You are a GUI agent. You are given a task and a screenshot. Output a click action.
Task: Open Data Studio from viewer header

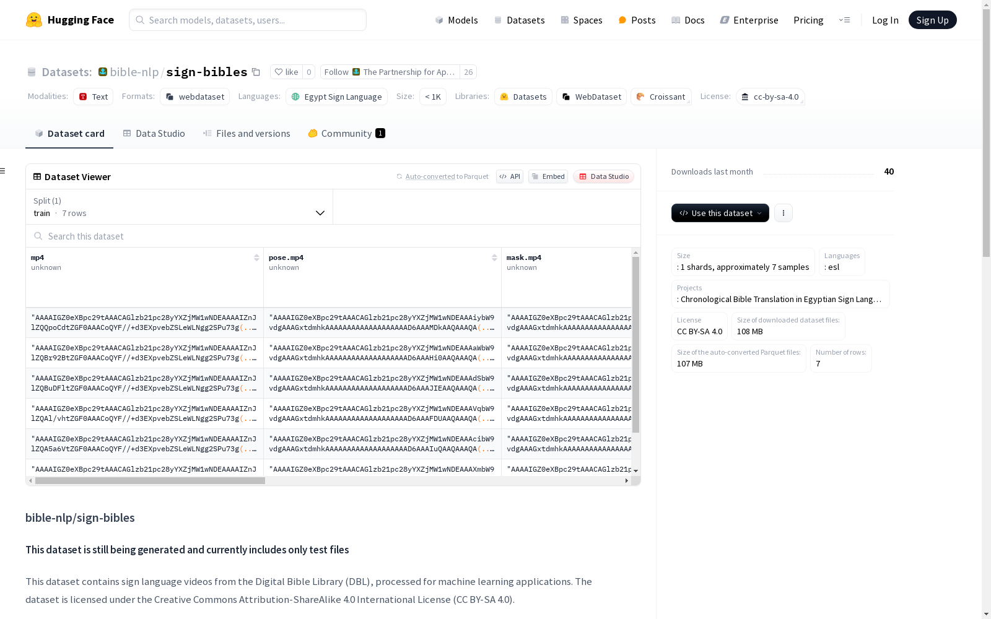[x=603, y=176]
